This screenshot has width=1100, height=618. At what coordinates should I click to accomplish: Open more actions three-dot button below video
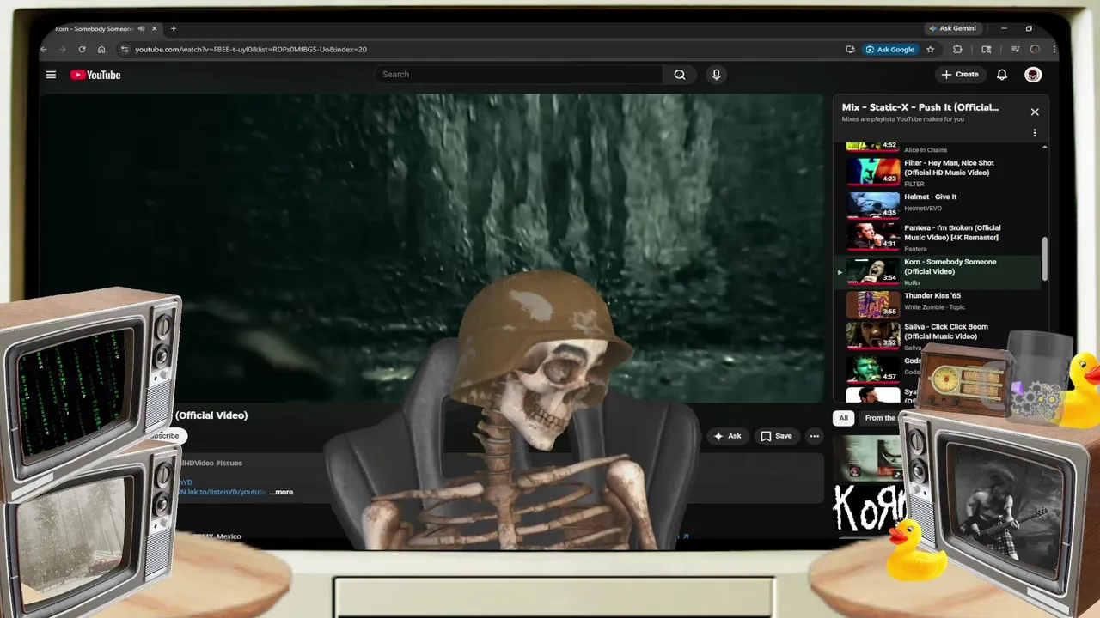pyautogui.click(x=814, y=436)
